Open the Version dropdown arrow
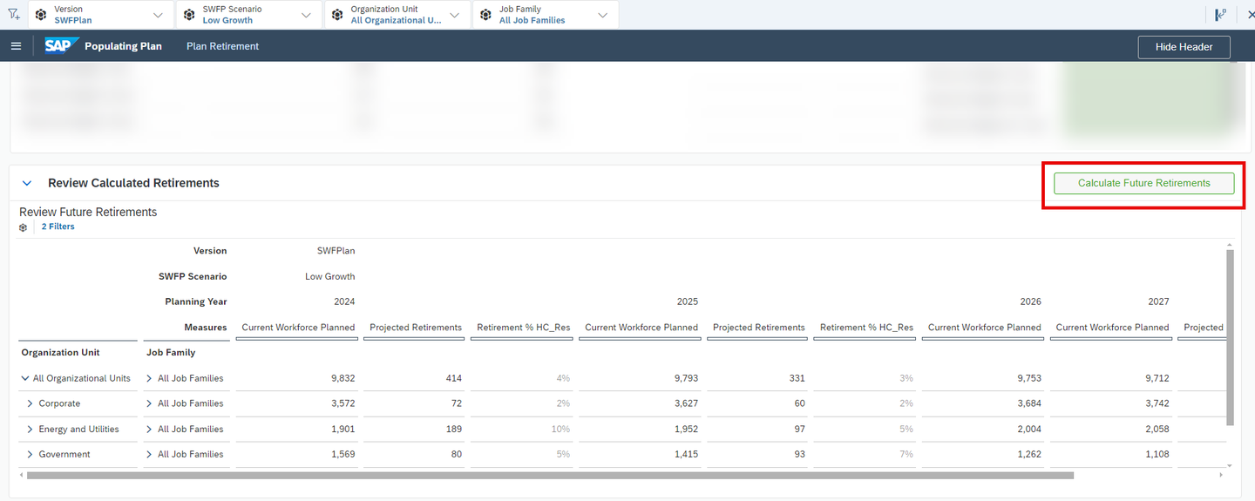This screenshot has height=501, width=1255. tap(157, 15)
